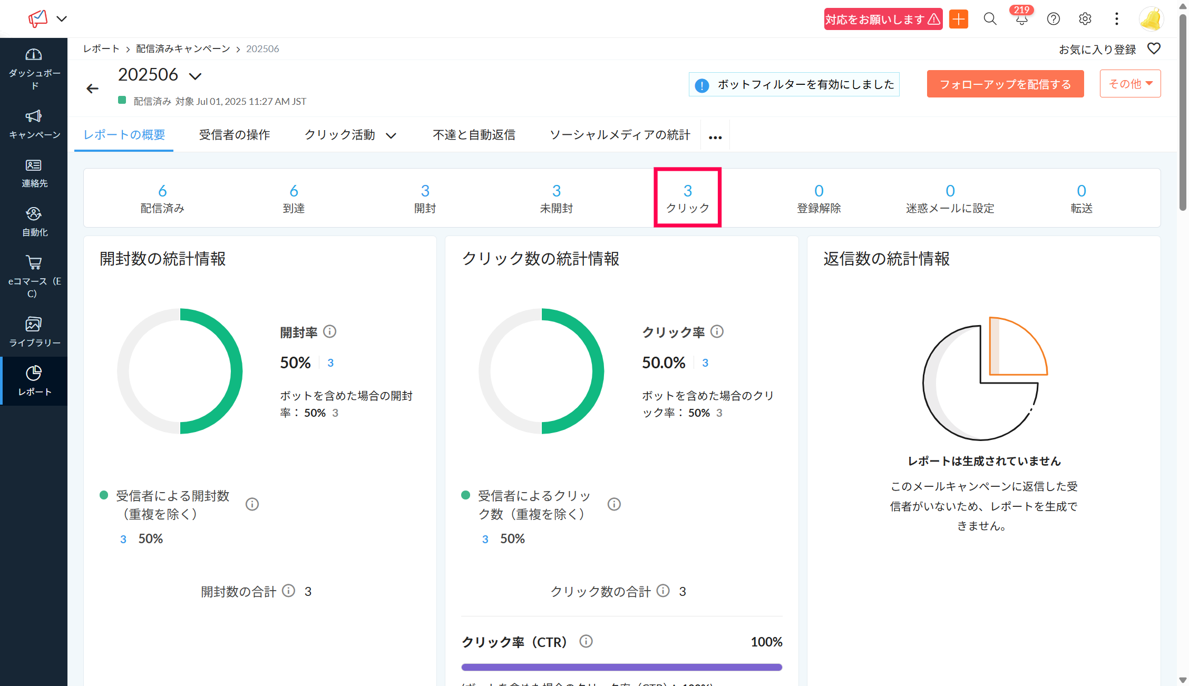Click the purple CTR progress bar

pos(621,667)
